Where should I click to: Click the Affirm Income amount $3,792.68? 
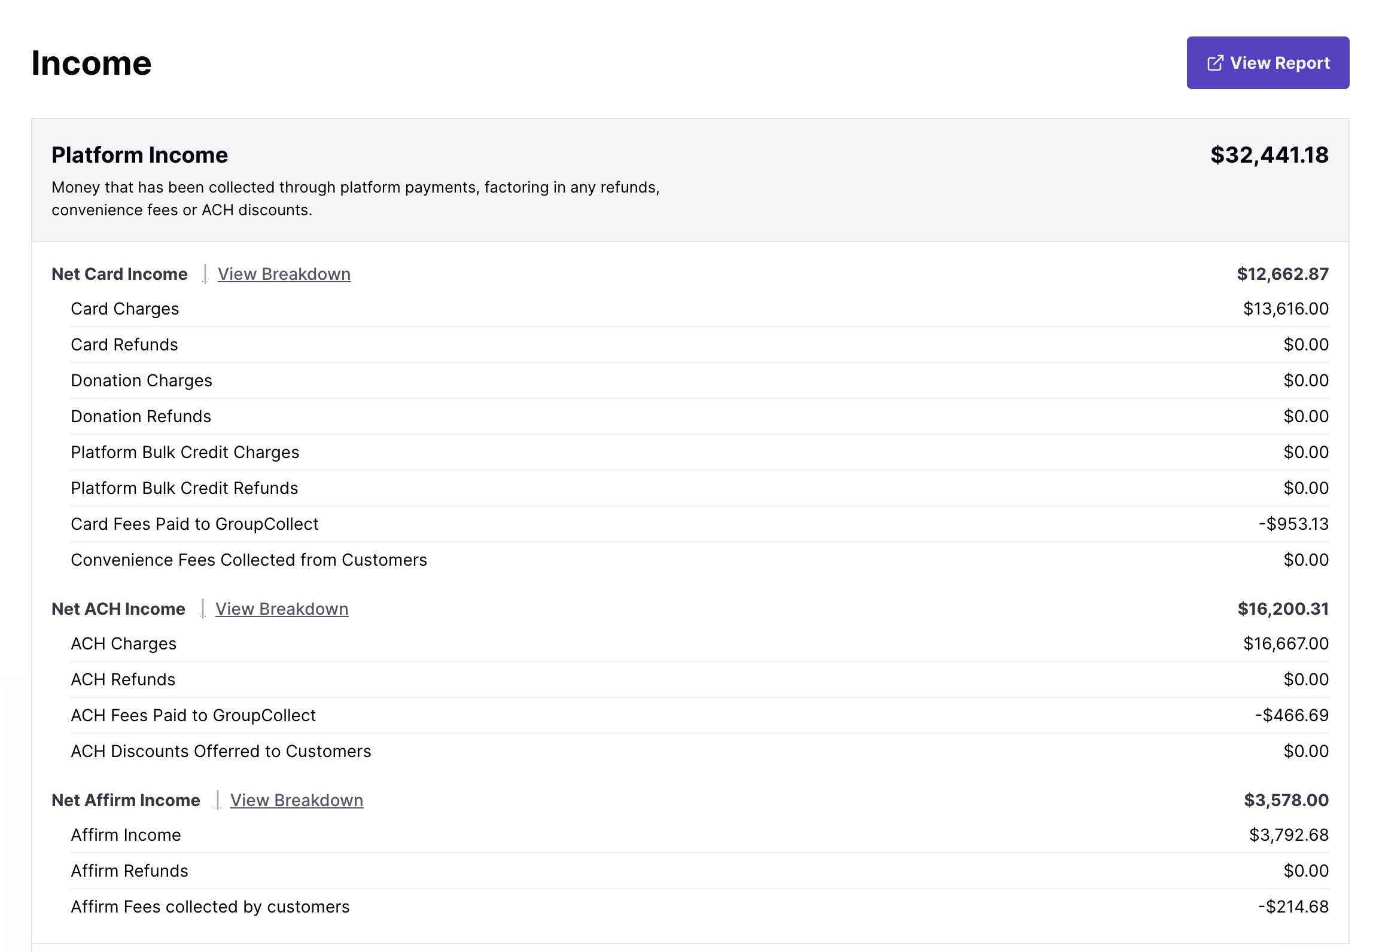coord(1288,835)
